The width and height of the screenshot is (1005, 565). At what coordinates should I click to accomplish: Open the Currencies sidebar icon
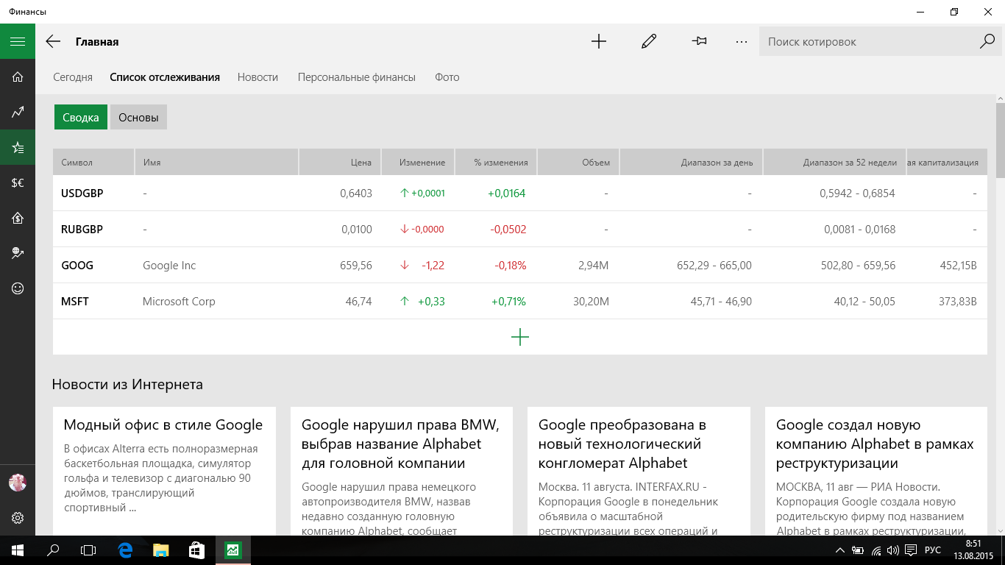pyautogui.click(x=18, y=183)
